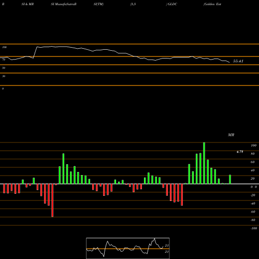Click the last green MR bar on the right
The image size is (259, 259).
point(230,179)
